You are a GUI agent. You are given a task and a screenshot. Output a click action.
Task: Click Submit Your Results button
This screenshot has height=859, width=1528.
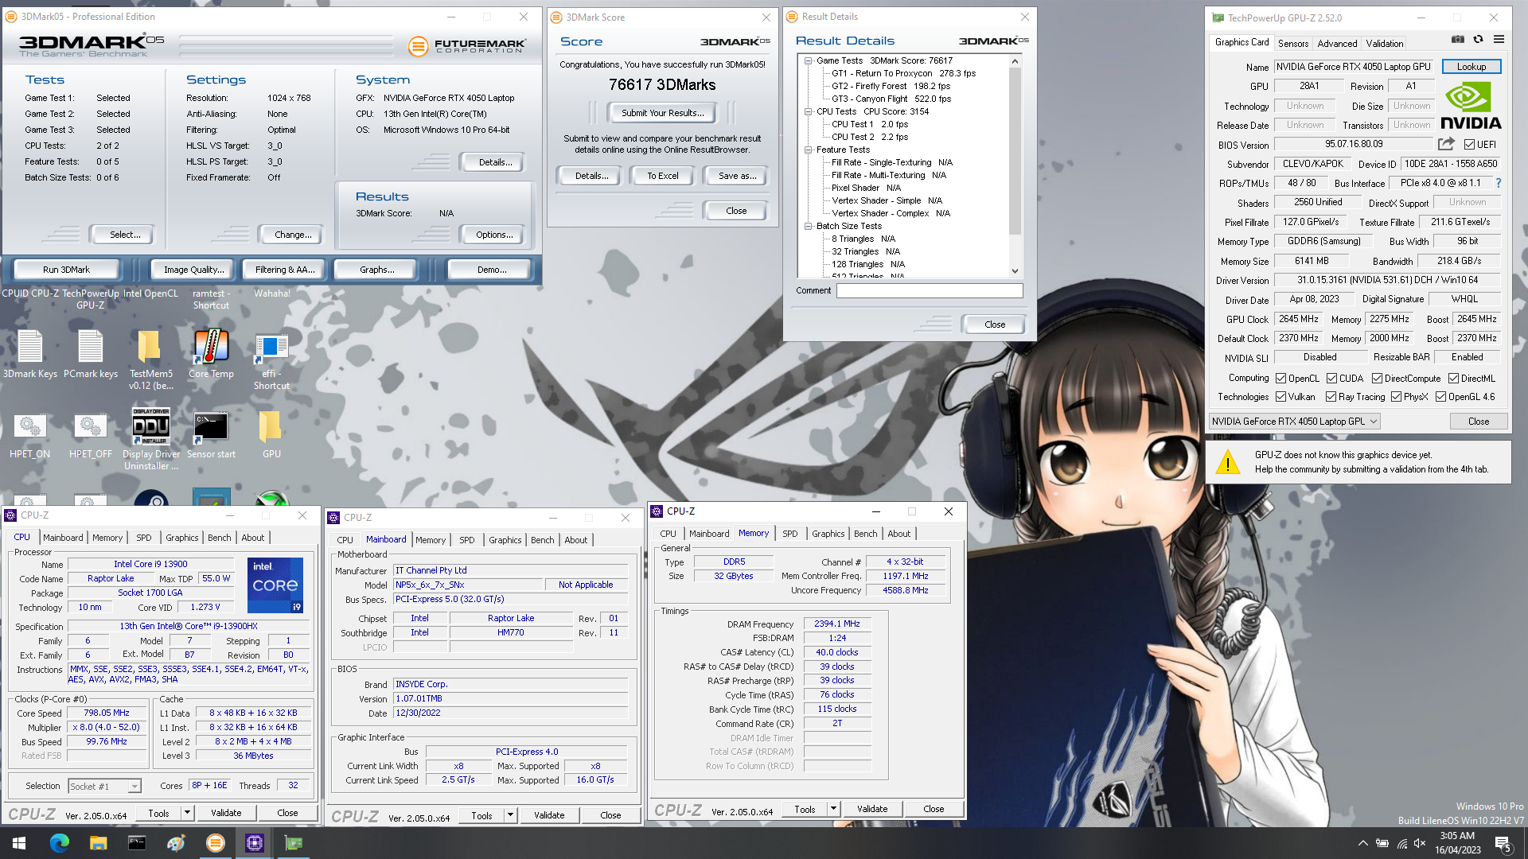662,113
